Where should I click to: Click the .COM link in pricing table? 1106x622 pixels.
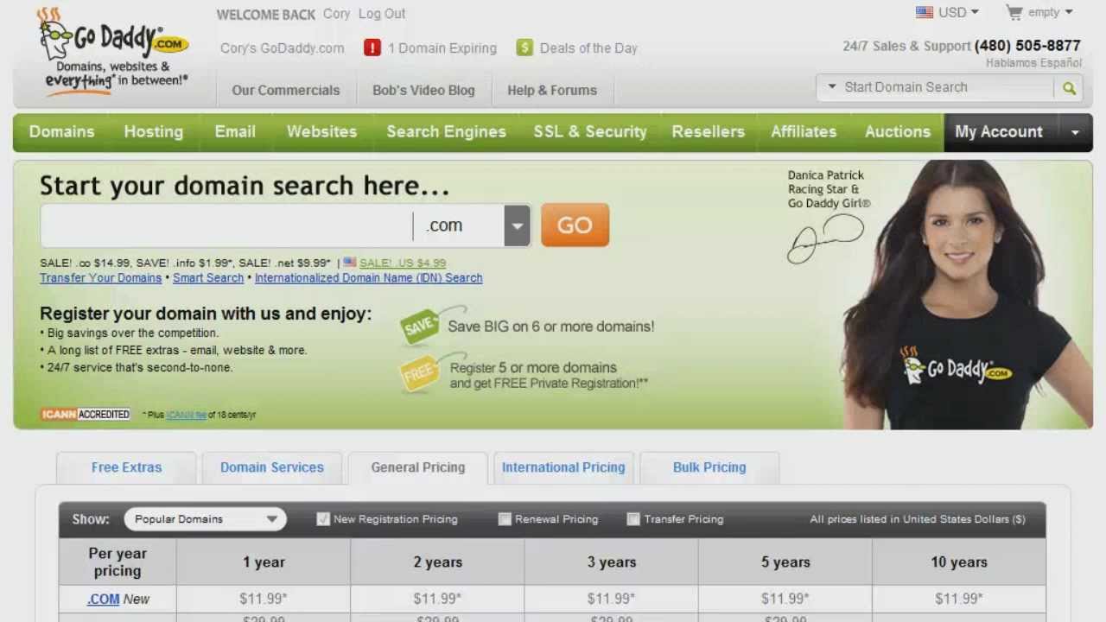tap(104, 599)
